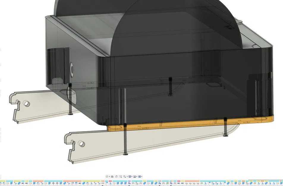The width and height of the screenshot is (283, 186).
Task: Select the front-left screw through the bracket
Action: click(125, 139)
